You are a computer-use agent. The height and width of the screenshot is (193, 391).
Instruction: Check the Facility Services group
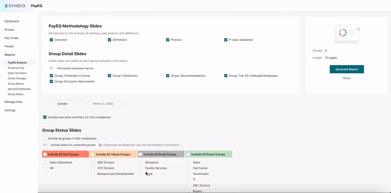(x=140, y=168)
